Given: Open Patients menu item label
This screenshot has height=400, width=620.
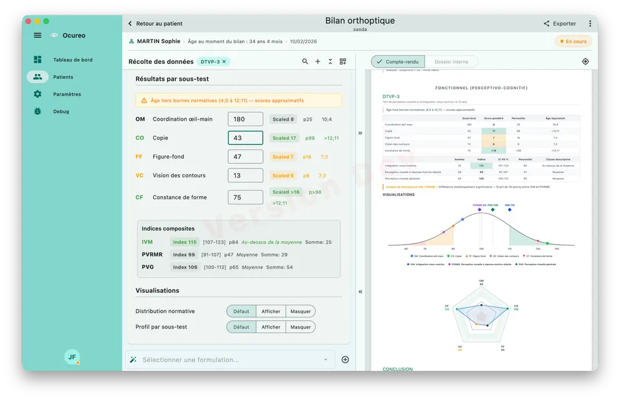Looking at the screenshot, I should 63,77.
